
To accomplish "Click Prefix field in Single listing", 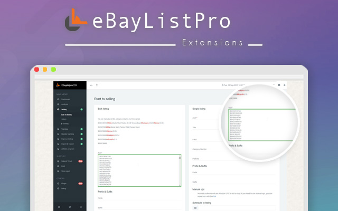I will [234, 172].
